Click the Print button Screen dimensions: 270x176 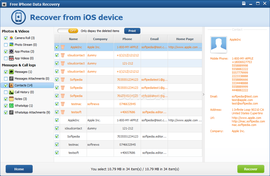coord(132,31)
